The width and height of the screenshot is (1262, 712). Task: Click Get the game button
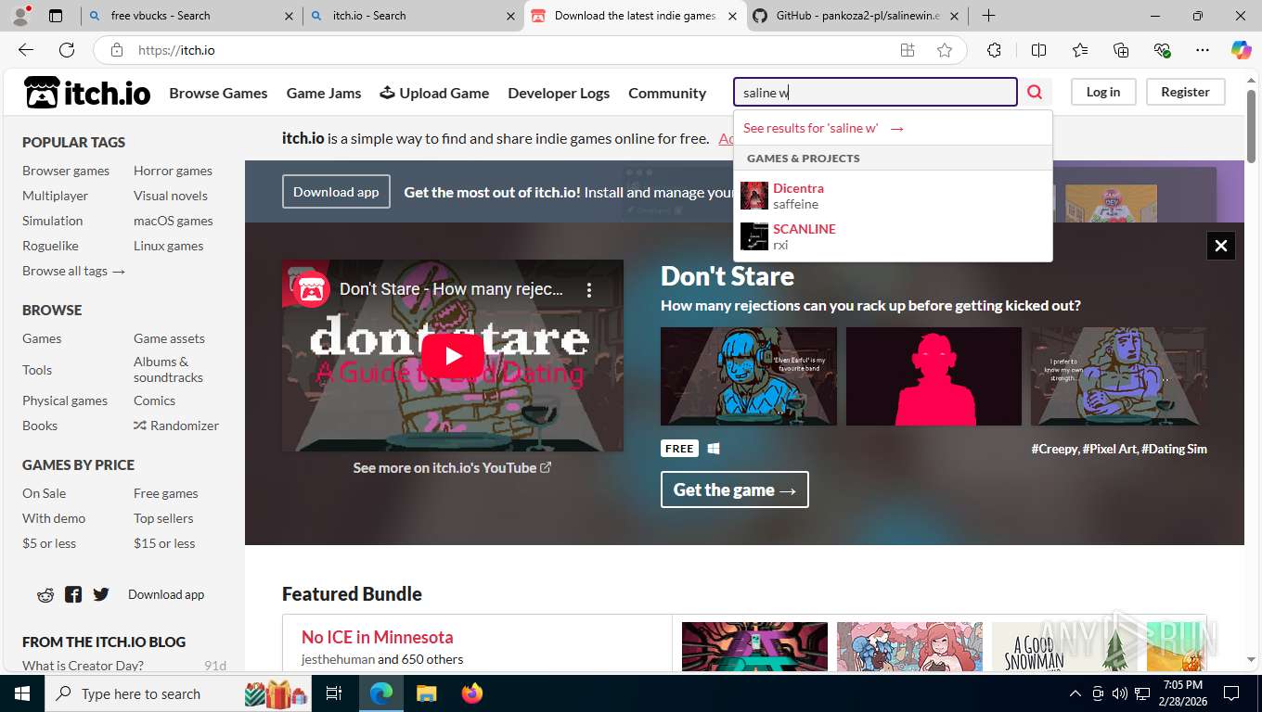click(735, 489)
